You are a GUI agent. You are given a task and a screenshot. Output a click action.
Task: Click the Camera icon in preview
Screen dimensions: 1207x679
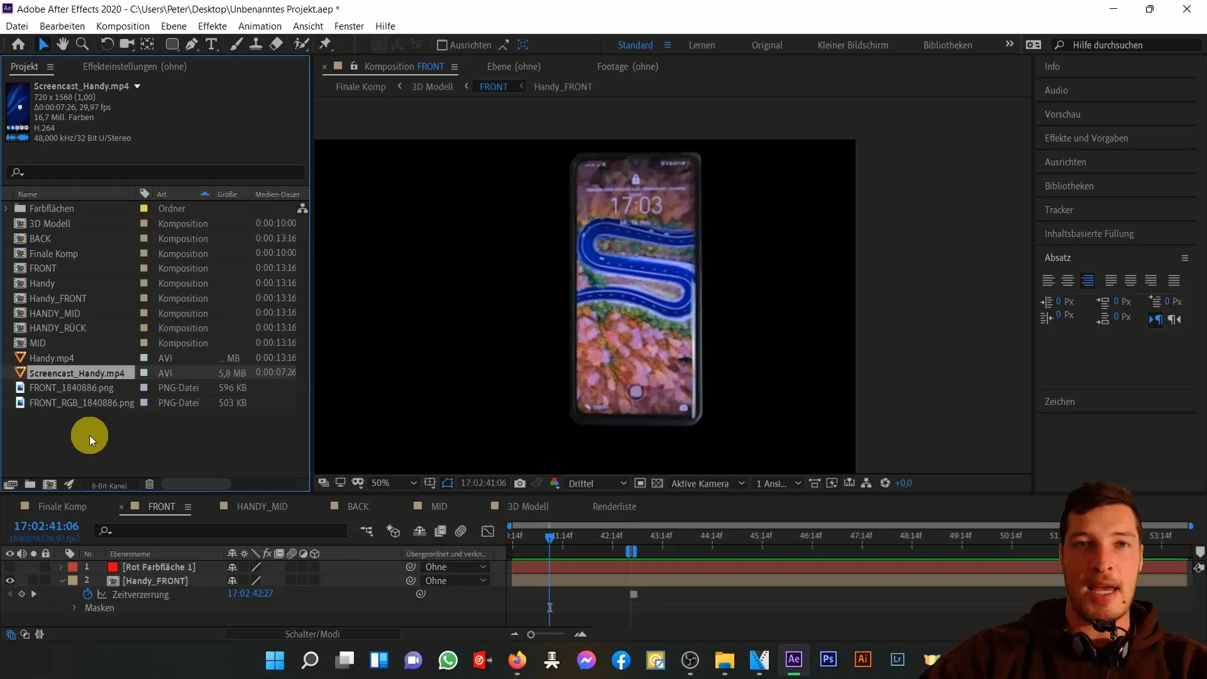tap(521, 483)
